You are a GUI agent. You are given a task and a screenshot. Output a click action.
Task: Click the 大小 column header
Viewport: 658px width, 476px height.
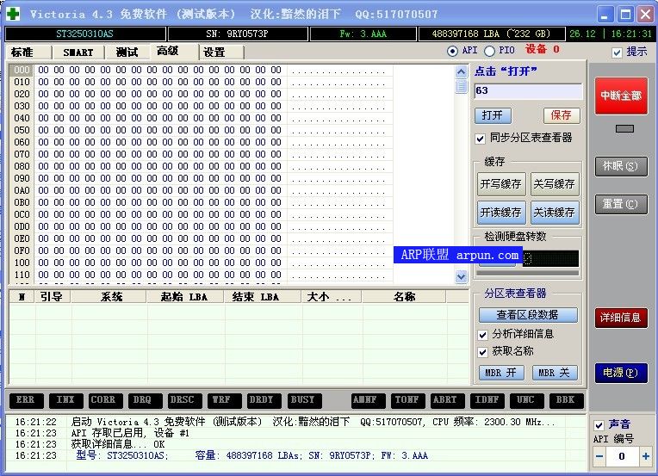click(330, 297)
